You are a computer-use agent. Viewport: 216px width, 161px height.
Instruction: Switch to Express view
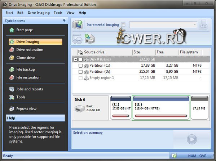pos(23,109)
